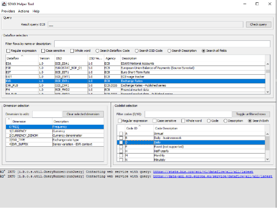Enable Regular expression in Dataflow selection
Image resolution: width=277 pixels, height=208 pixels.
tap(9, 50)
